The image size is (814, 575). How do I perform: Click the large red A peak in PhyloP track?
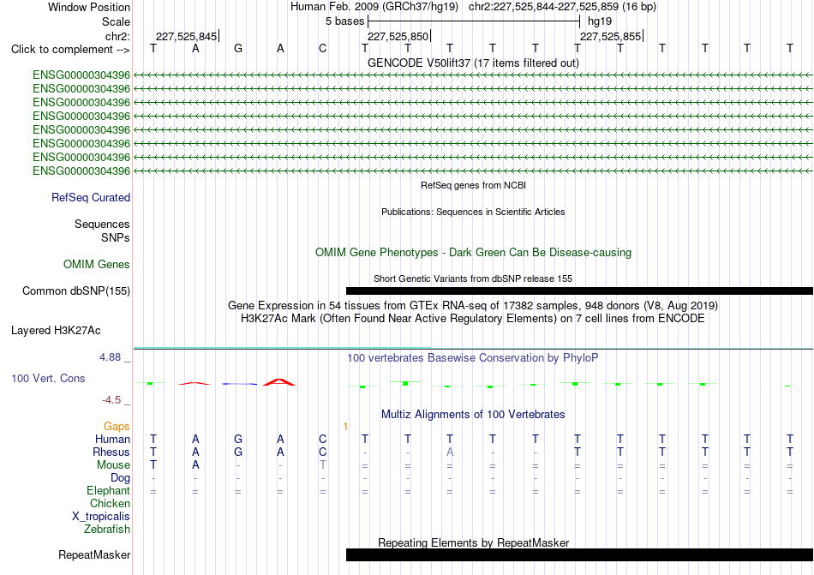pyautogui.click(x=279, y=382)
